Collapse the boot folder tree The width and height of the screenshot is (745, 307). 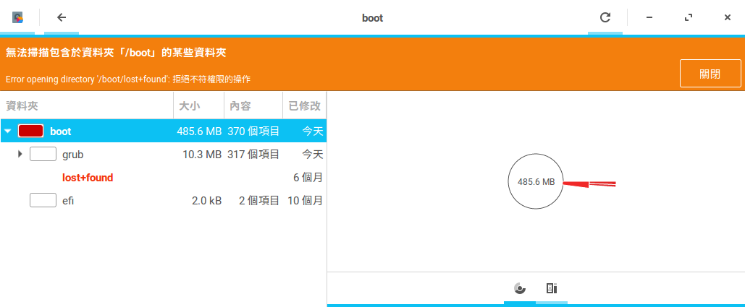click(x=7, y=131)
